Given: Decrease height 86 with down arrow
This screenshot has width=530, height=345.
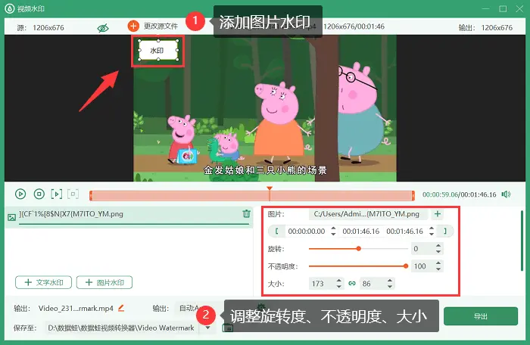Looking at the screenshot, I should [390, 287].
